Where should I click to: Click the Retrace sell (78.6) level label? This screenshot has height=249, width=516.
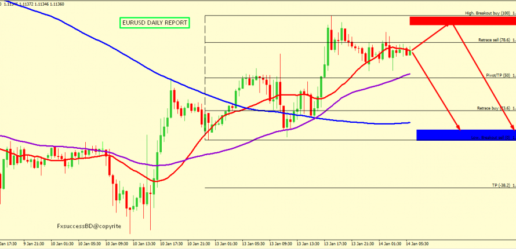(493, 40)
